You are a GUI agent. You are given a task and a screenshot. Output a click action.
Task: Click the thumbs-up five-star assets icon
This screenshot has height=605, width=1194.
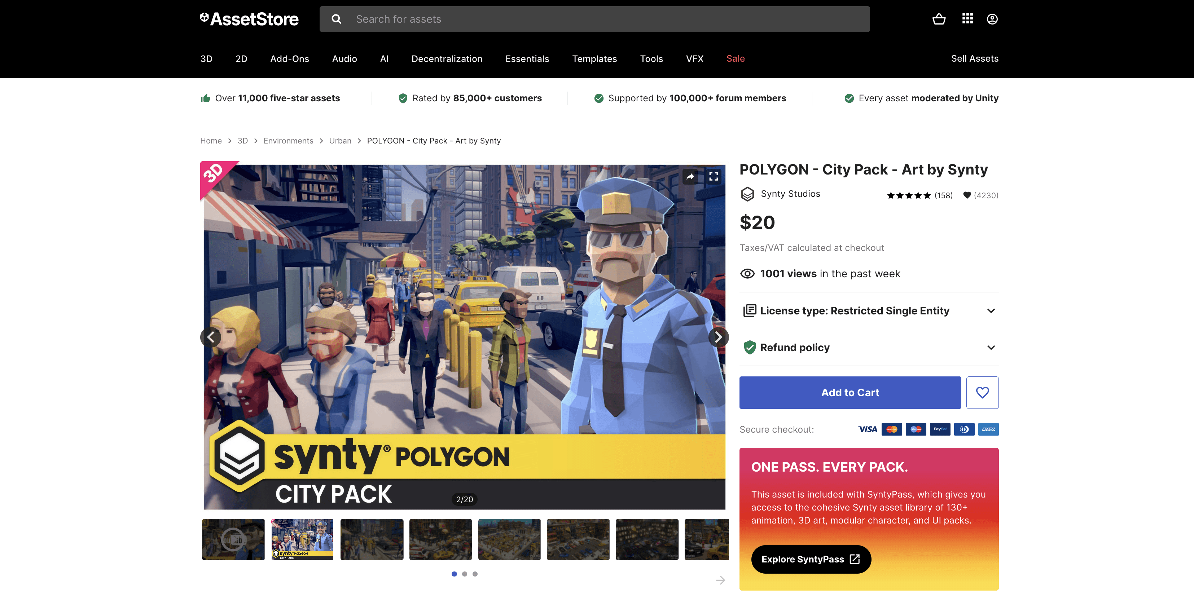click(x=205, y=98)
